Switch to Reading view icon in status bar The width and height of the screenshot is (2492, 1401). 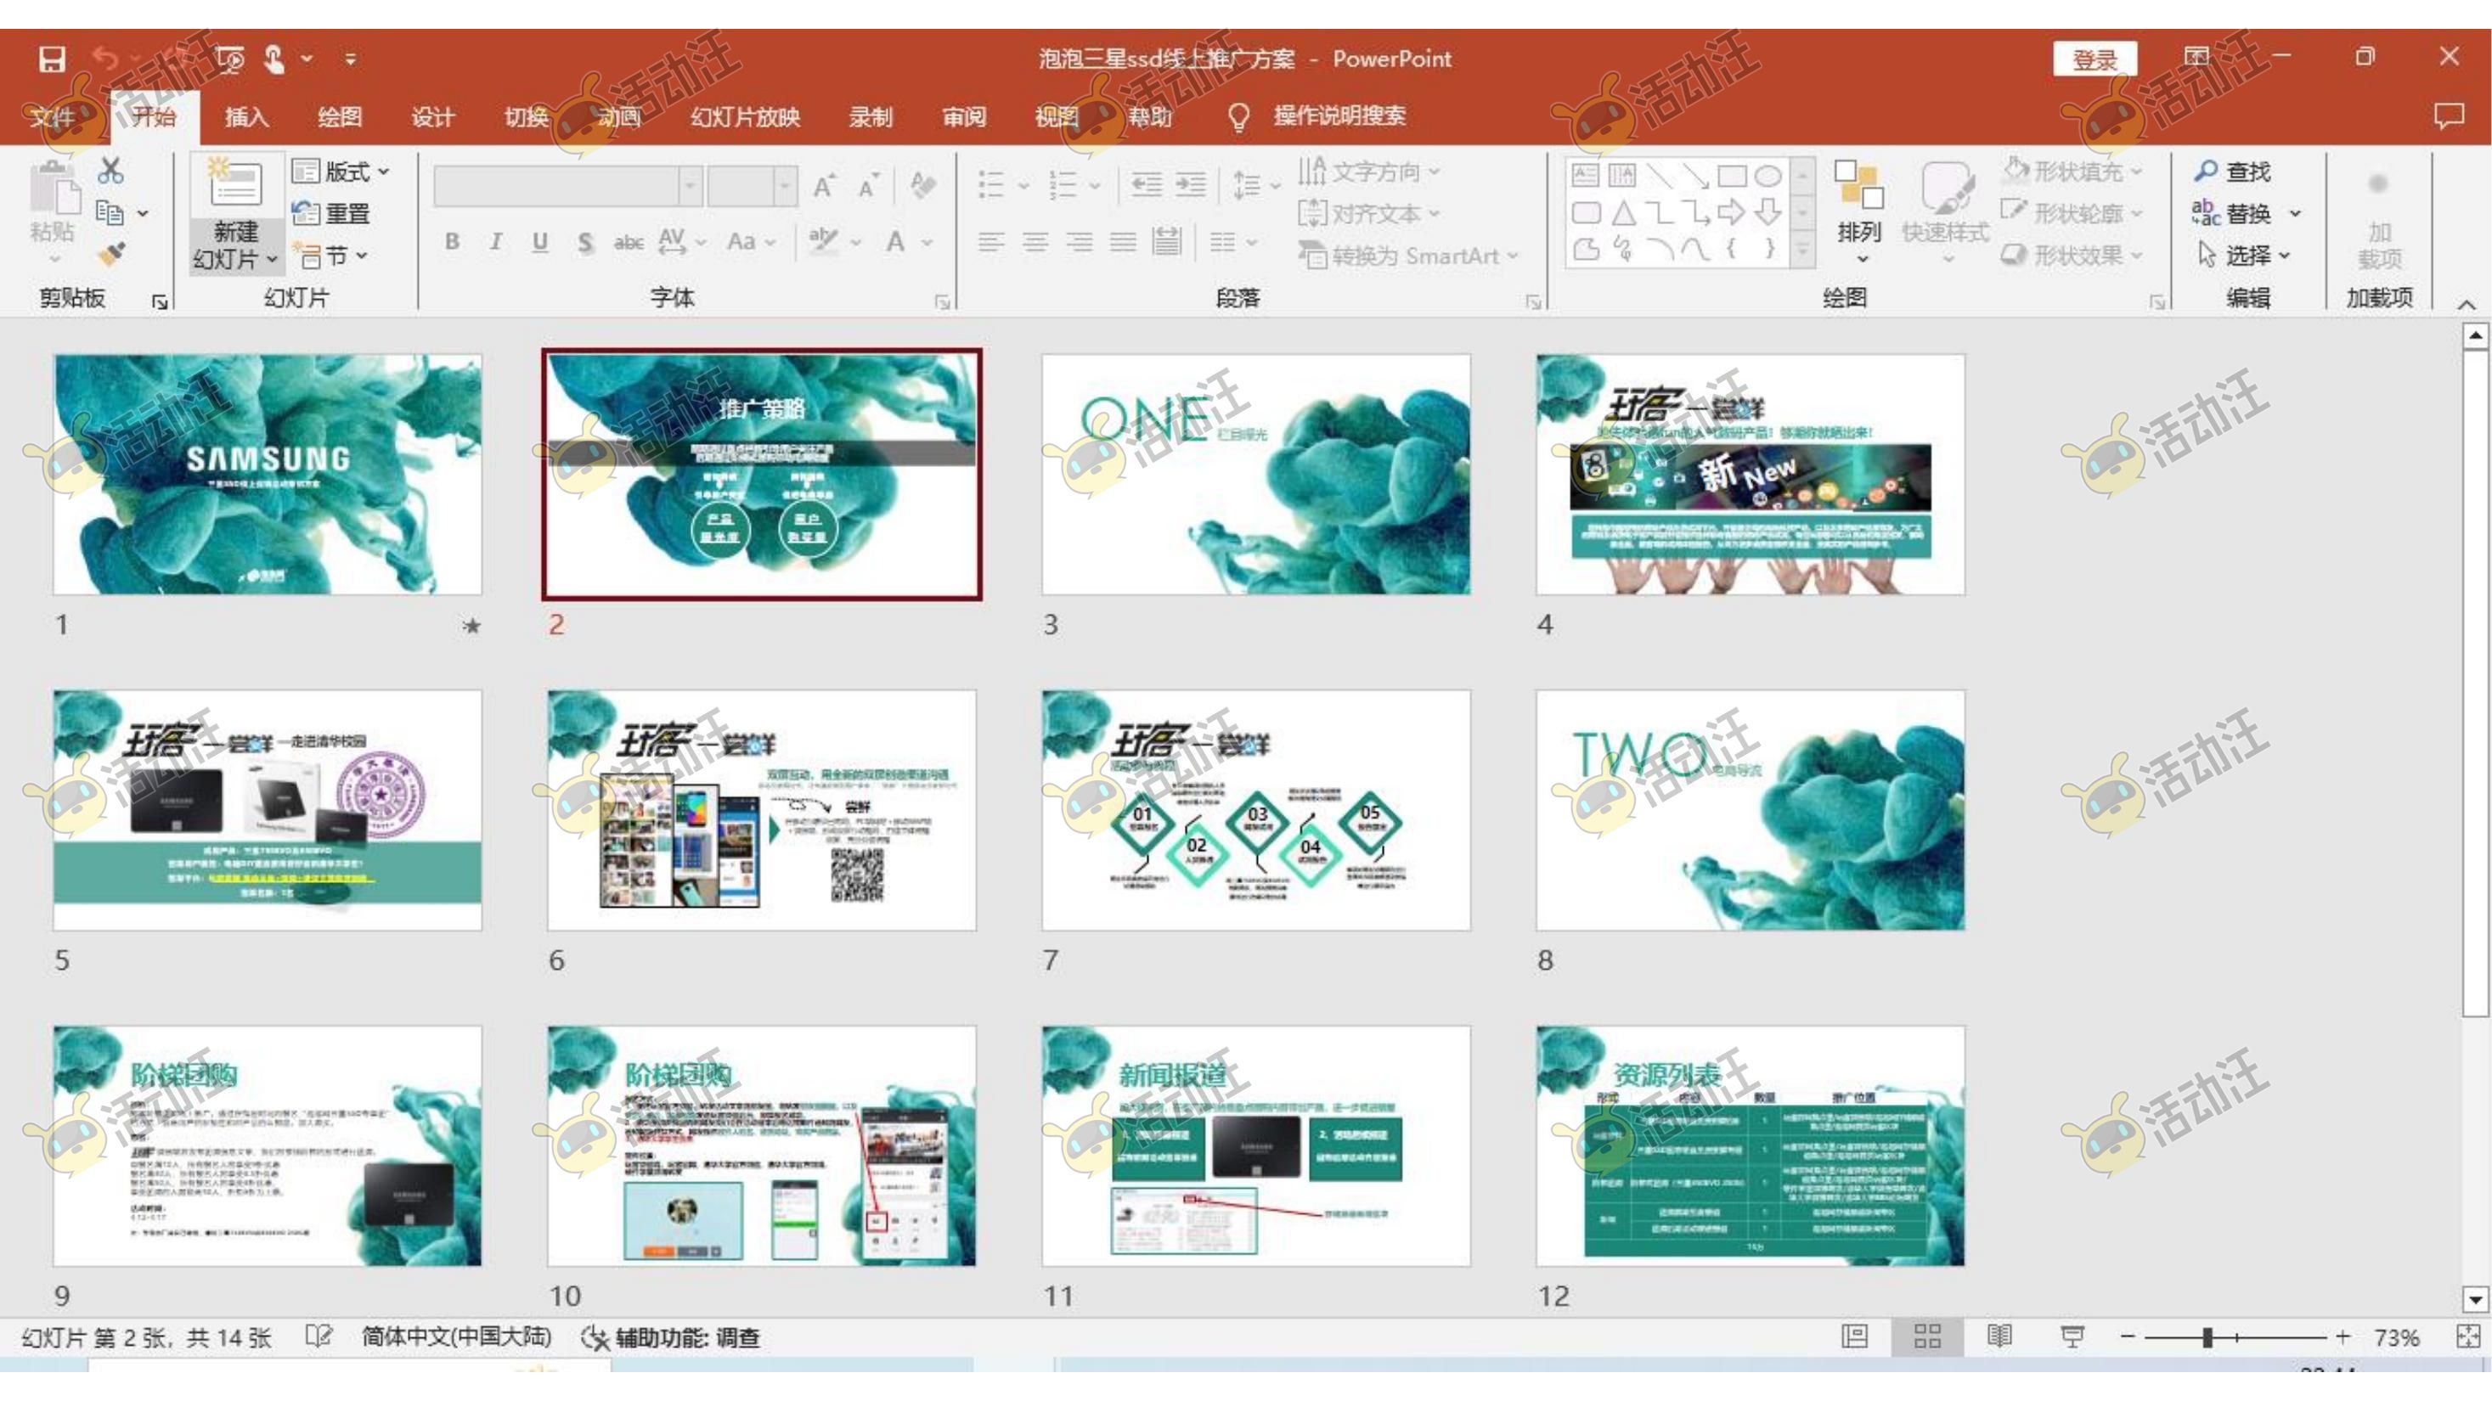[1999, 1336]
